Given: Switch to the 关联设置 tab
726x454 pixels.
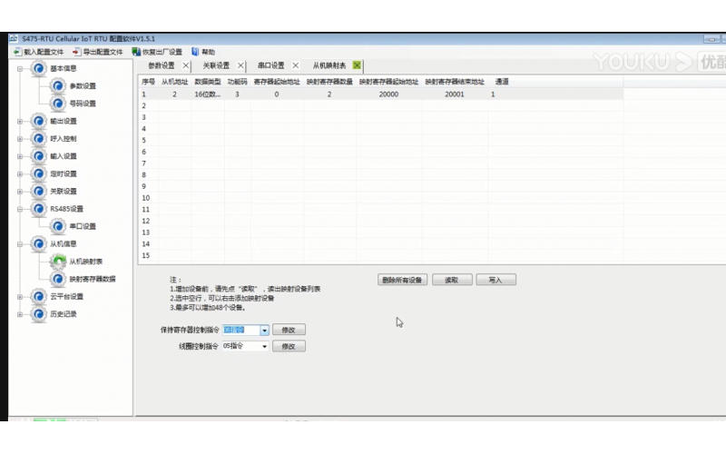Looking at the screenshot, I should pyautogui.click(x=216, y=65).
